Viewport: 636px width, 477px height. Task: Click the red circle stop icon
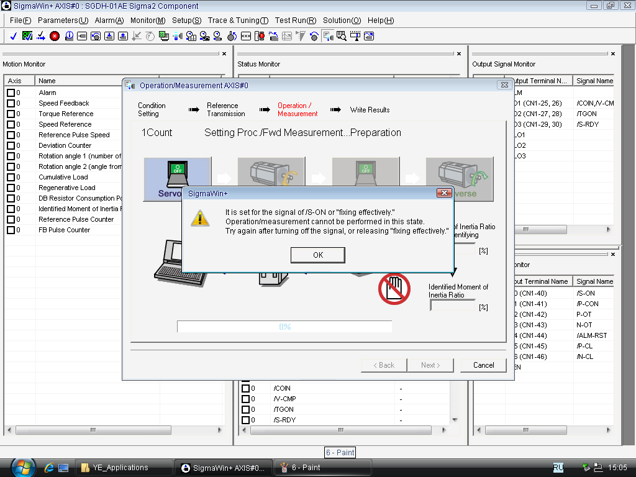(x=55, y=36)
